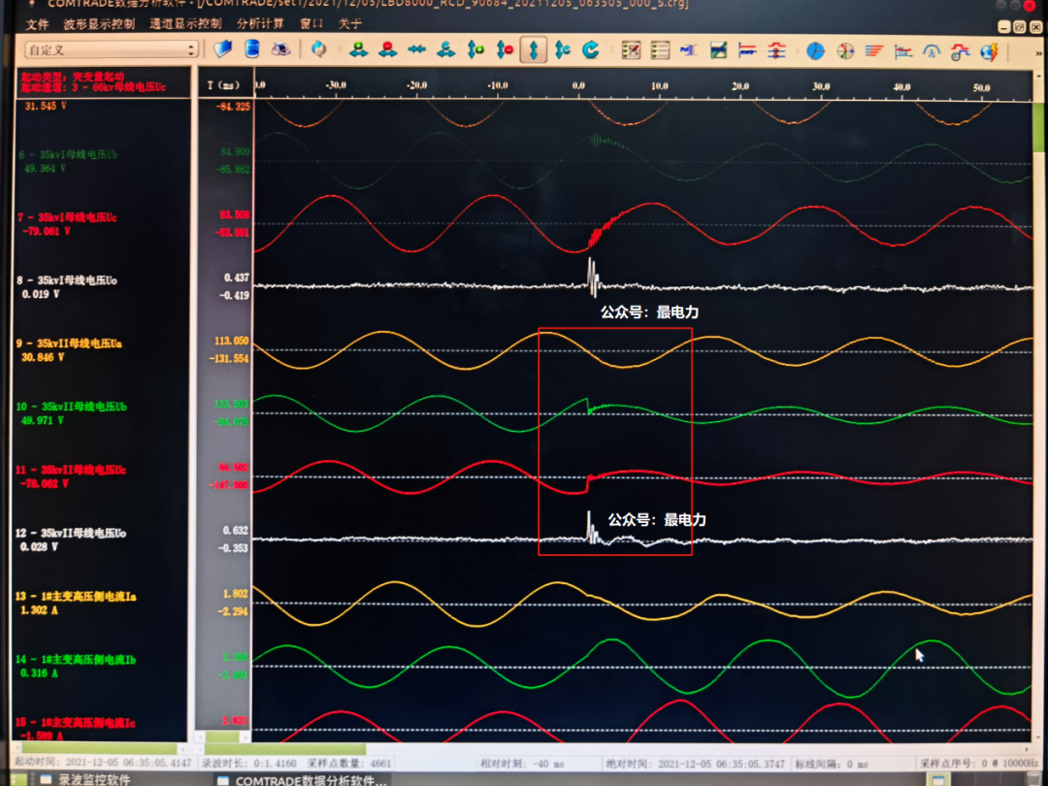Viewport: 1048px width, 786px height.
Task: Click the -20.0 ms time ruler mark
Action: pos(416,85)
